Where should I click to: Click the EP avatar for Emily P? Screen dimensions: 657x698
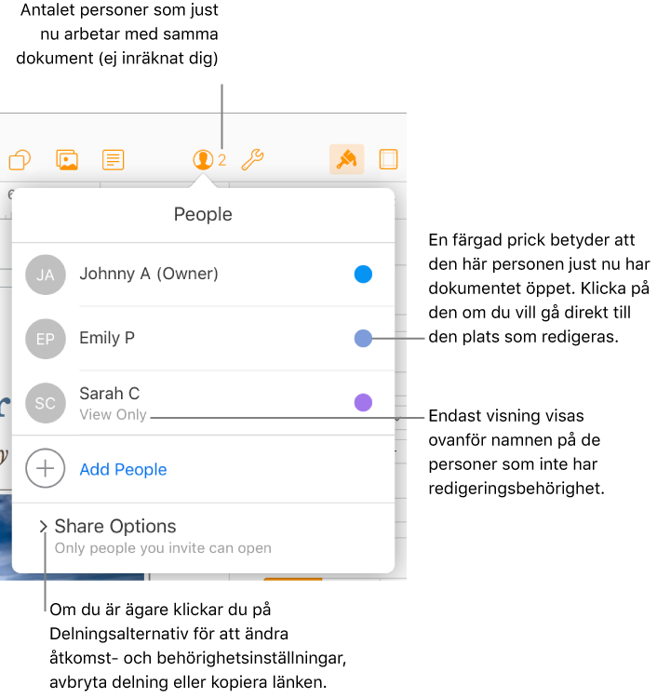(x=46, y=339)
